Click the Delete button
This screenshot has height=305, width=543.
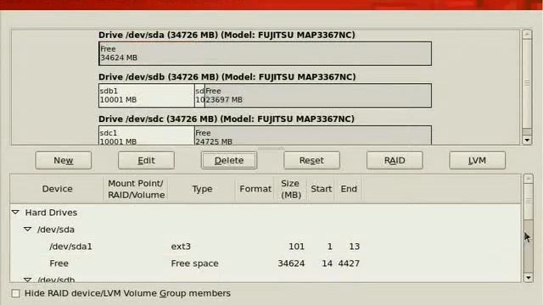click(x=229, y=160)
